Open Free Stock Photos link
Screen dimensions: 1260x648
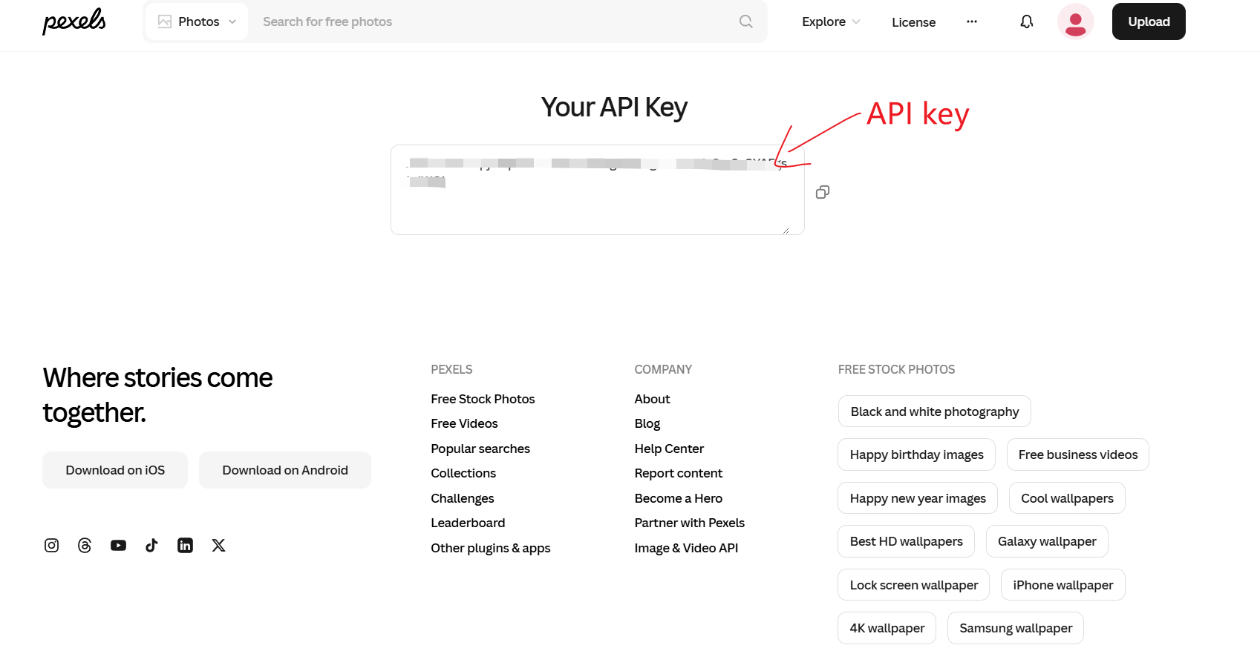(x=483, y=399)
